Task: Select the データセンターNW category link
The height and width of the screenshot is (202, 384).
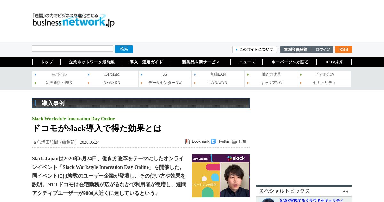Action: [165, 83]
